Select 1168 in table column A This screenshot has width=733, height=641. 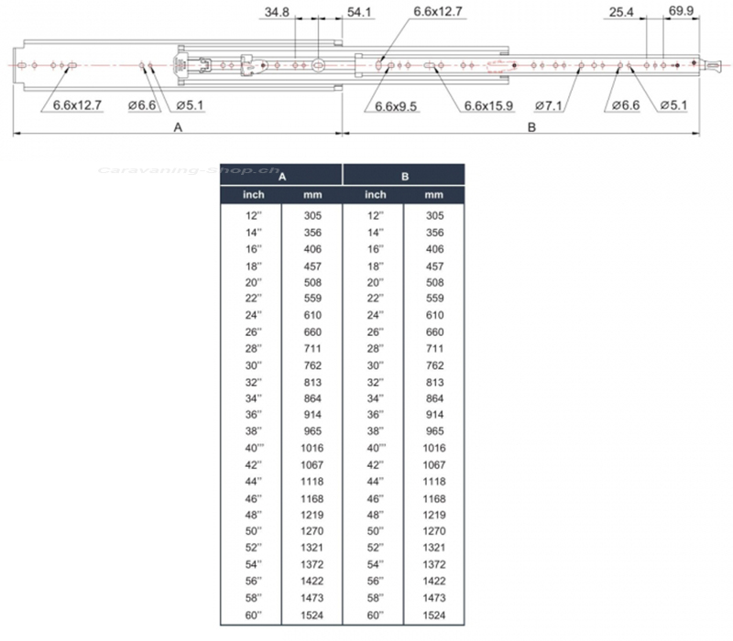(312, 498)
